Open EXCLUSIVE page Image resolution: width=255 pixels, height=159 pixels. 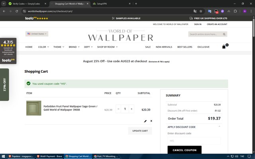tap(204, 47)
